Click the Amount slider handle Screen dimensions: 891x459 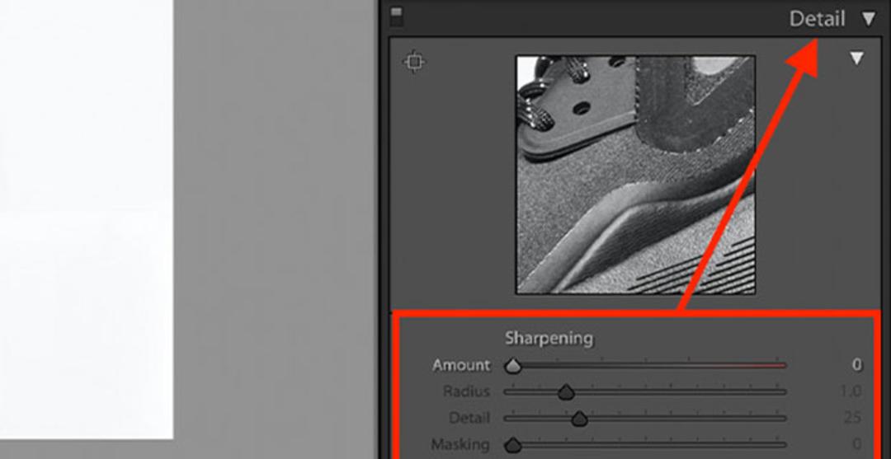513,366
